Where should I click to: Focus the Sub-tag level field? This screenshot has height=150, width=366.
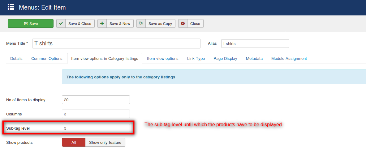click(x=96, y=128)
